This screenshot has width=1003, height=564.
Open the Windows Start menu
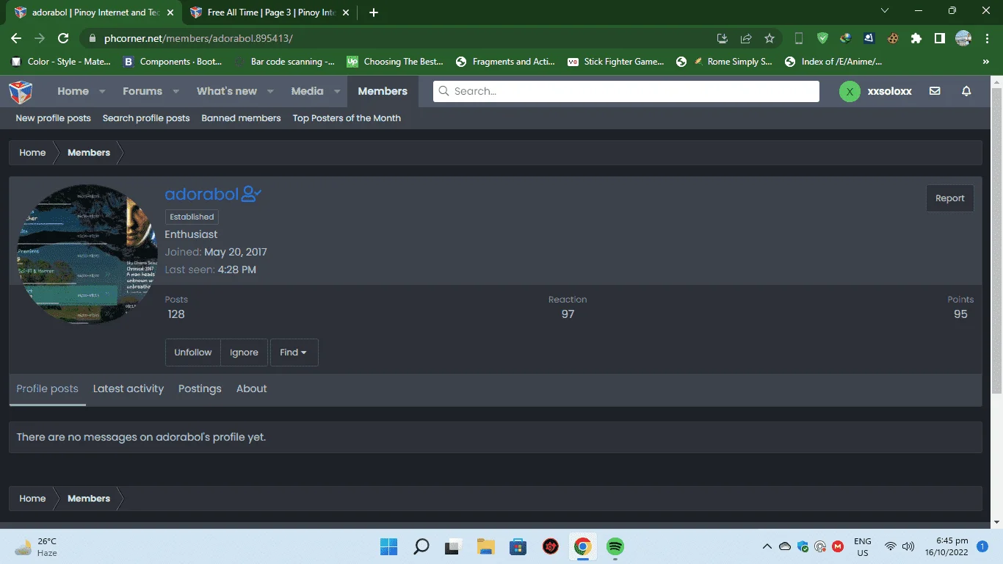pos(388,546)
